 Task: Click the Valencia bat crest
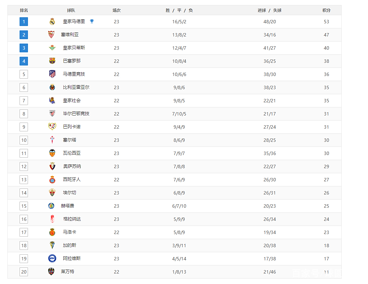point(52,153)
